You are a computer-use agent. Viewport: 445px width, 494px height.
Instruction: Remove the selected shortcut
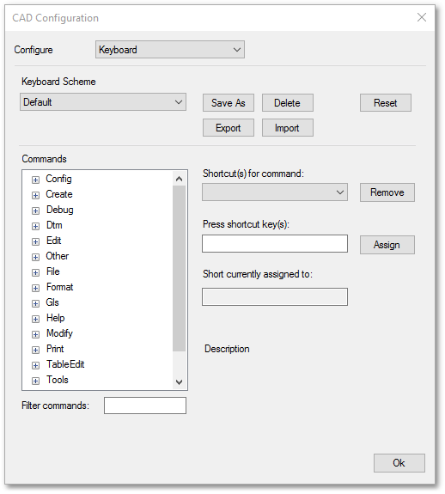pyautogui.click(x=387, y=192)
